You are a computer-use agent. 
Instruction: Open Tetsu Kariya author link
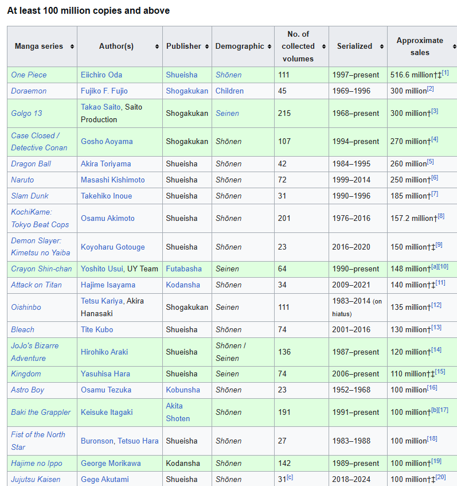coord(102,301)
